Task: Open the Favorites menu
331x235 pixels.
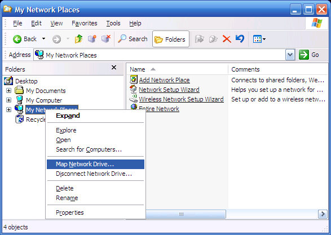Action: tap(85, 23)
